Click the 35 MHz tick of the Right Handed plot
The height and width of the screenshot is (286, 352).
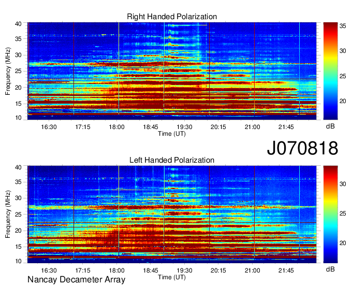click(18, 39)
